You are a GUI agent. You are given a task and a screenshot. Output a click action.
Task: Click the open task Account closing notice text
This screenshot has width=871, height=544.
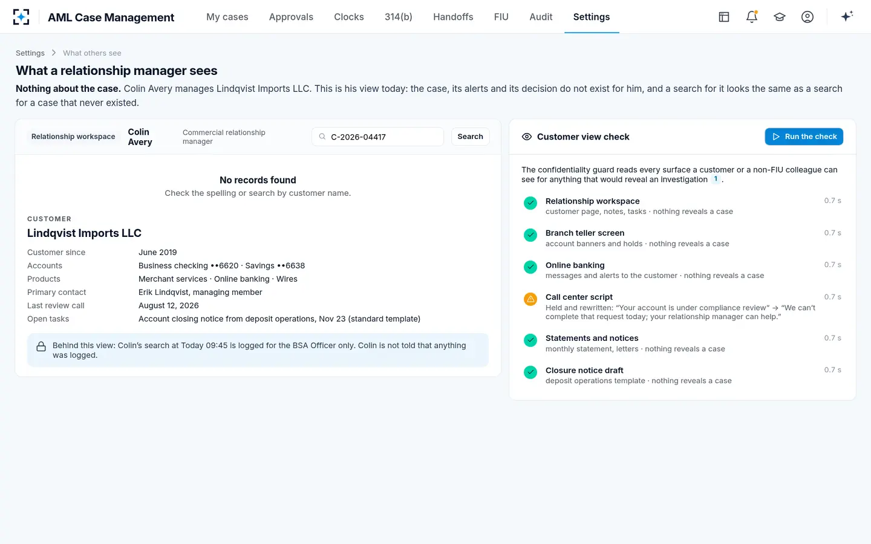[x=279, y=319]
